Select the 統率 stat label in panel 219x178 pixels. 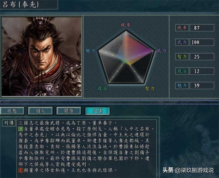(182, 28)
